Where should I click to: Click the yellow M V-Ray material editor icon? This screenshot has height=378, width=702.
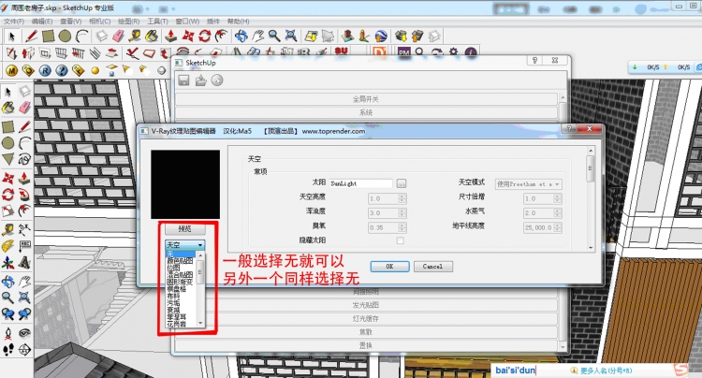click(11, 70)
